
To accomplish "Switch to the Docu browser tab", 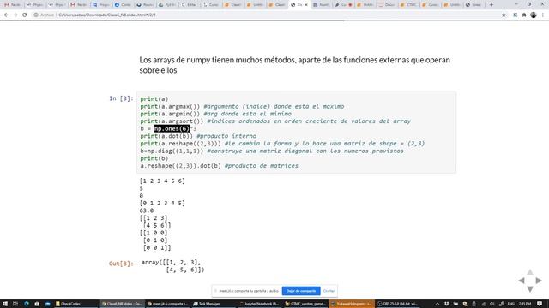I will tap(387, 5).
